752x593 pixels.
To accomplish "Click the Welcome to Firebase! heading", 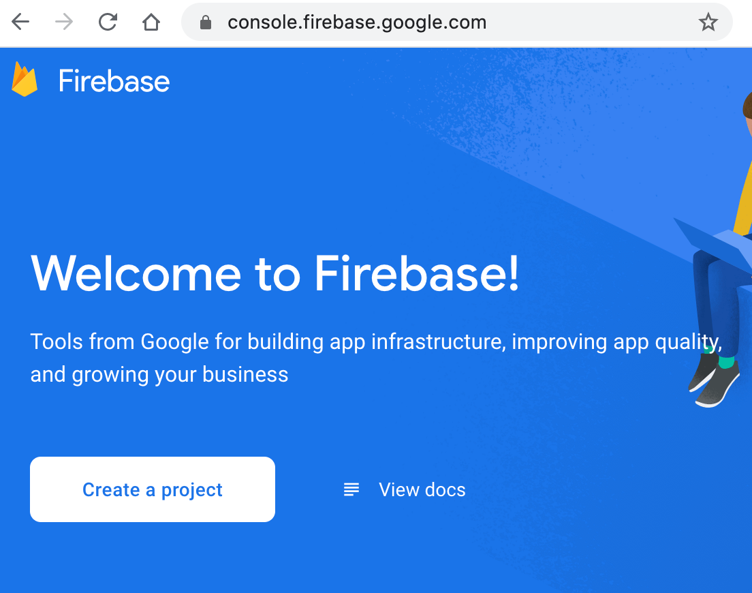I will click(x=275, y=273).
